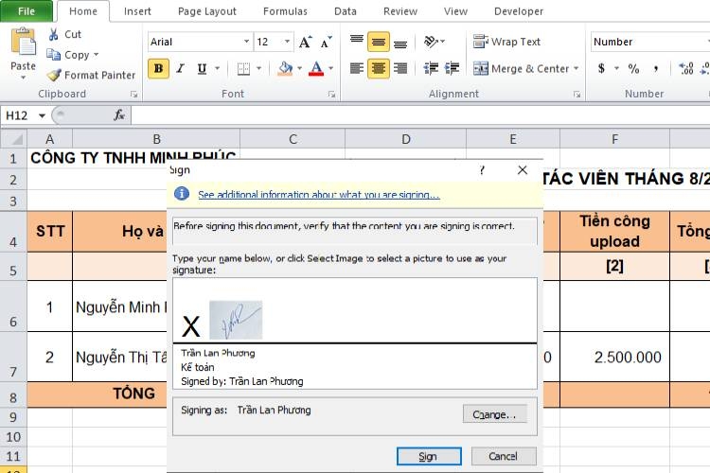Viewport: 710px width, 473px height.
Task: Open additional signing information link
Action: click(x=319, y=195)
